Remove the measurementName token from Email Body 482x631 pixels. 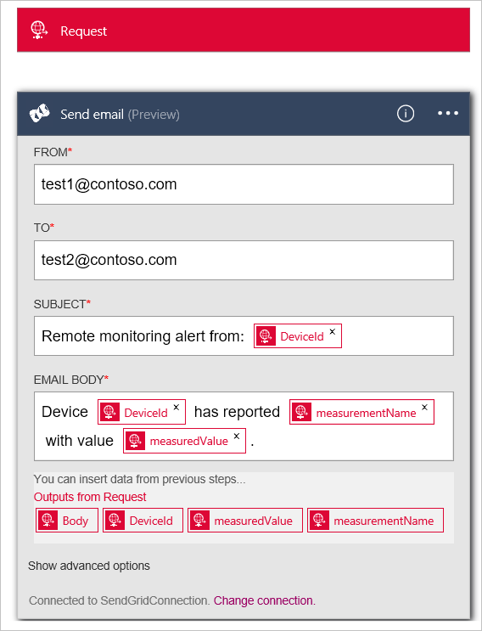point(424,408)
